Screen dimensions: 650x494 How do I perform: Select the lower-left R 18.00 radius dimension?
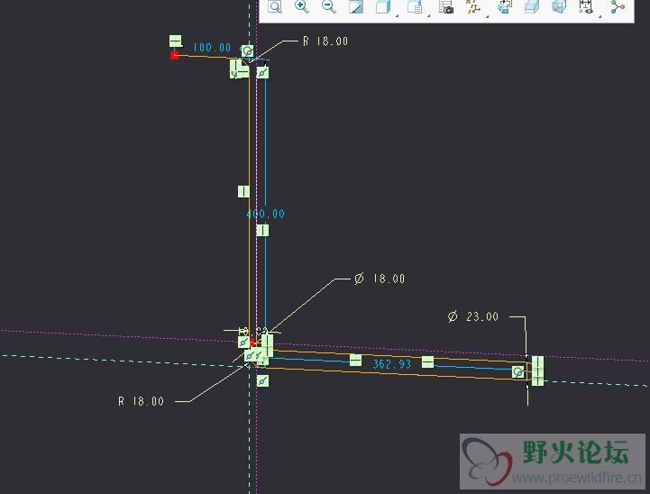(x=141, y=401)
